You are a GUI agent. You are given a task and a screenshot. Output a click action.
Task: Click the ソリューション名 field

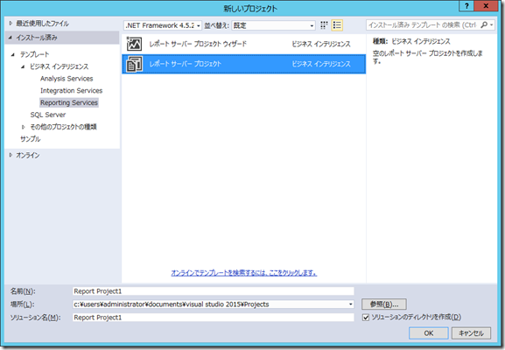214,318
